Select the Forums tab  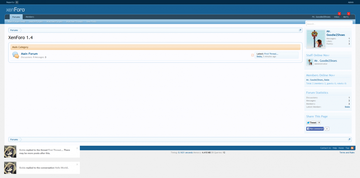point(16,17)
